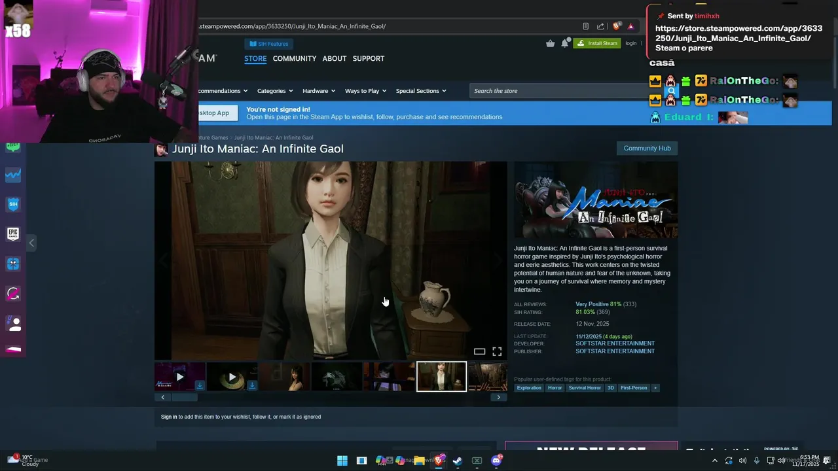838x471 pixels.
Task: Open the Community Hub button
Action: [x=647, y=148]
